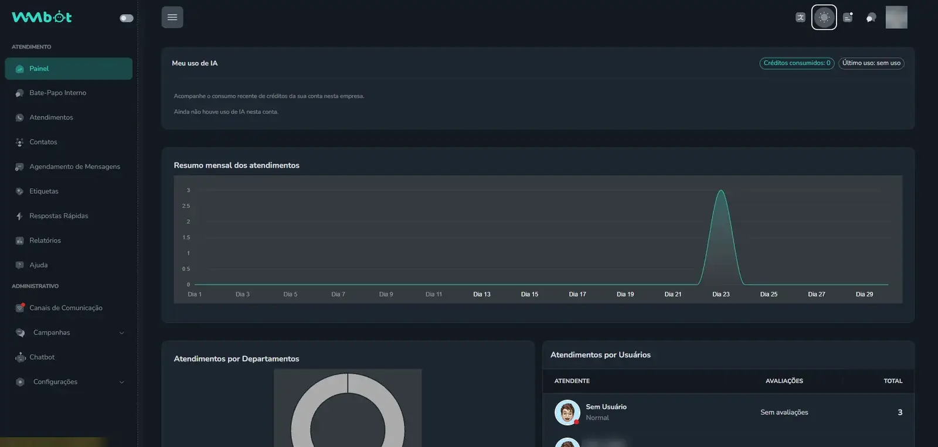
Task: Click the Painel chart icon
Action: tap(19, 69)
